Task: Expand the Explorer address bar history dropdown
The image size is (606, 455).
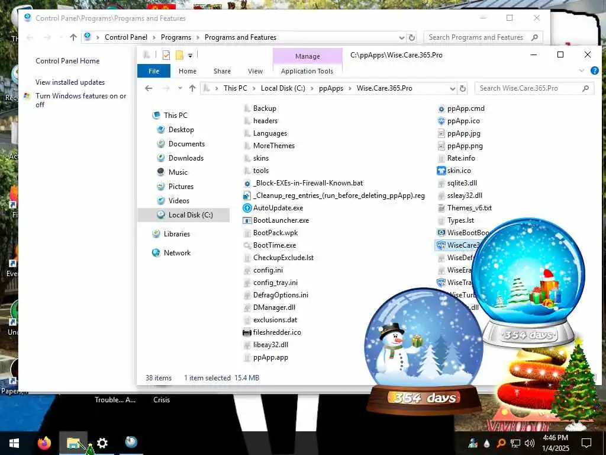Action: pyautogui.click(x=453, y=89)
